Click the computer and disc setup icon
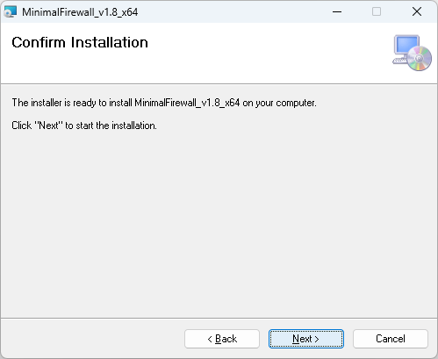The height and width of the screenshot is (359, 438). click(412, 53)
